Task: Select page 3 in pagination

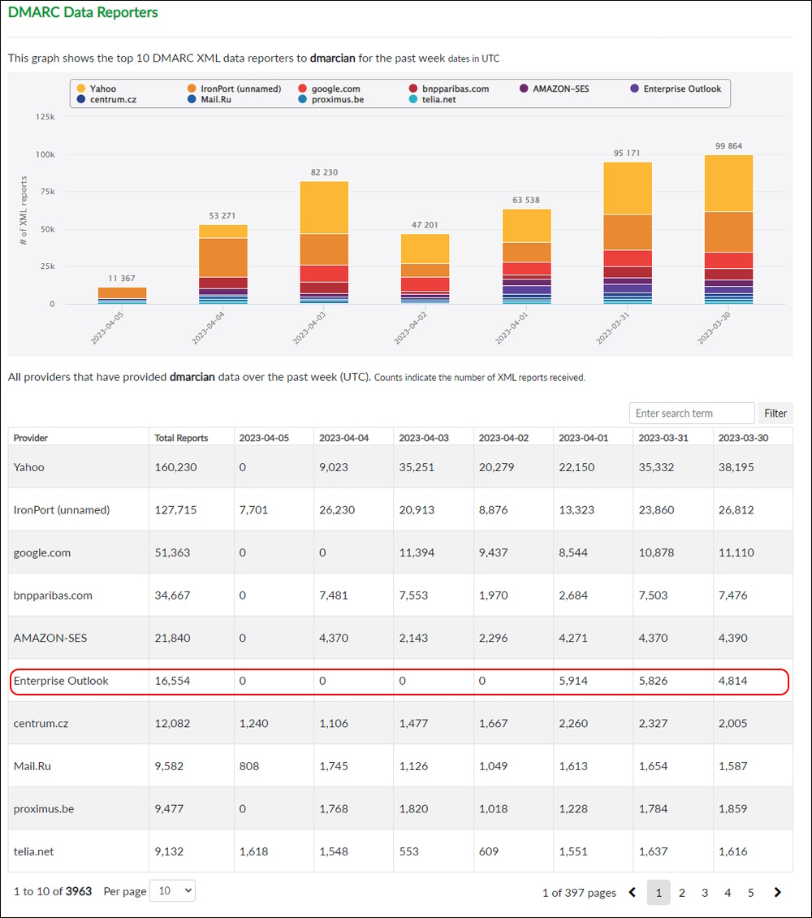Action: point(704,892)
